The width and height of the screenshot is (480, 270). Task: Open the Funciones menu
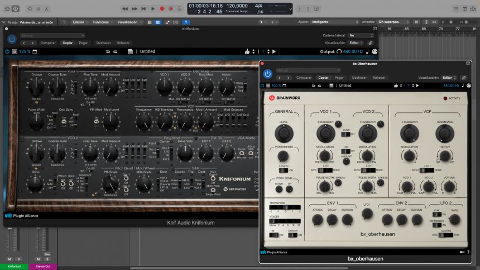(x=103, y=22)
